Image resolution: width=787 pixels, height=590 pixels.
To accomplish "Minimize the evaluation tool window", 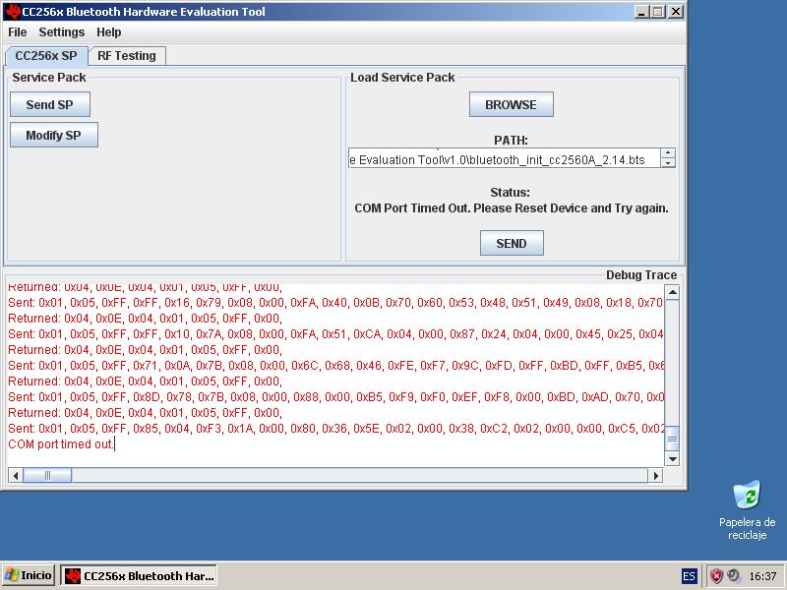I will click(x=641, y=12).
